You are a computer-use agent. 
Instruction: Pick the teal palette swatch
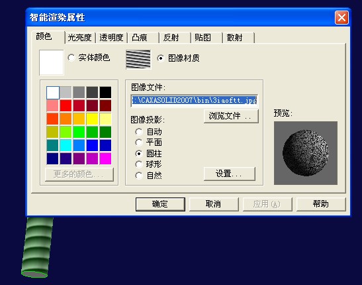coord(53,145)
